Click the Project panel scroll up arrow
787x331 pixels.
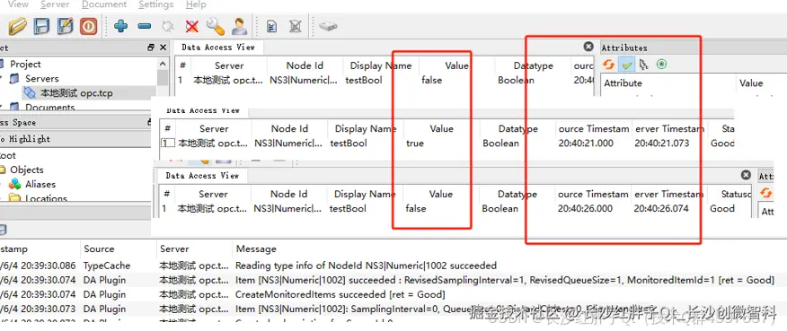tap(163, 64)
